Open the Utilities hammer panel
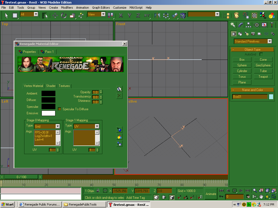The width and height of the screenshot is (278, 208). tap(272, 25)
